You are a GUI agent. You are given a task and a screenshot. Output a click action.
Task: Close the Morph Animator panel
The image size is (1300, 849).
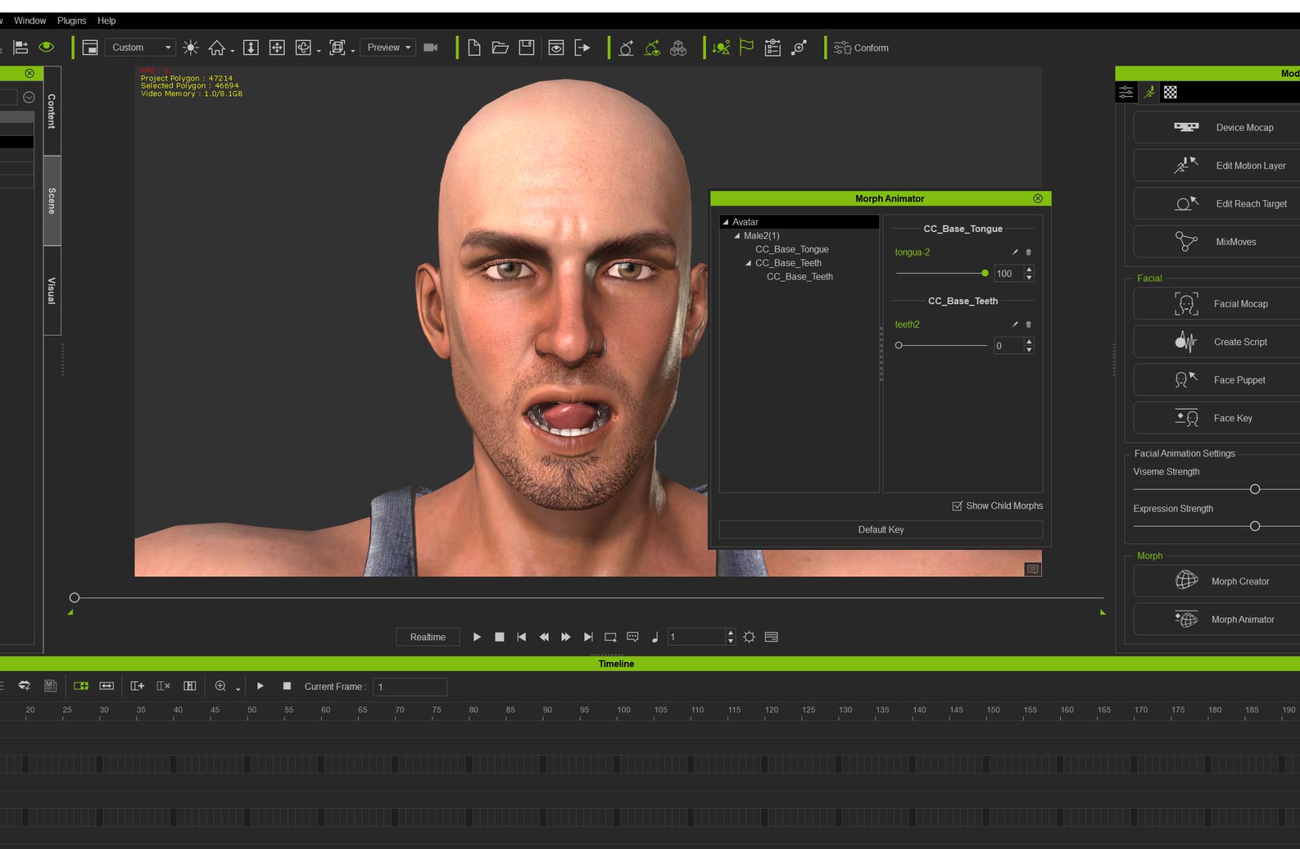point(1037,198)
